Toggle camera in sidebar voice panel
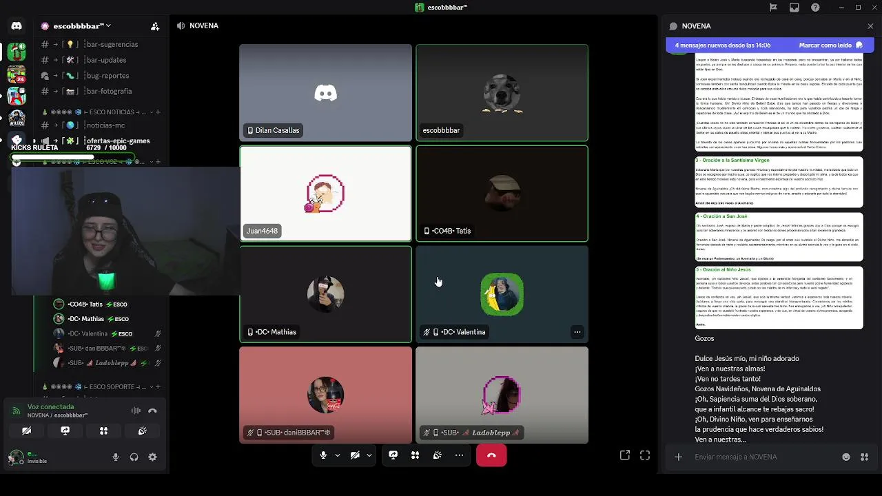The height and width of the screenshot is (496, 882). (x=26, y=431)
